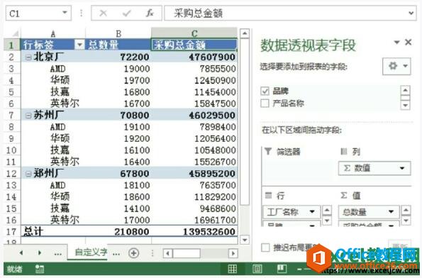The width and height of the screenshot is (422, 278).
Task: Open the 行标签 filter dropdown
Action: coord(79,45)
